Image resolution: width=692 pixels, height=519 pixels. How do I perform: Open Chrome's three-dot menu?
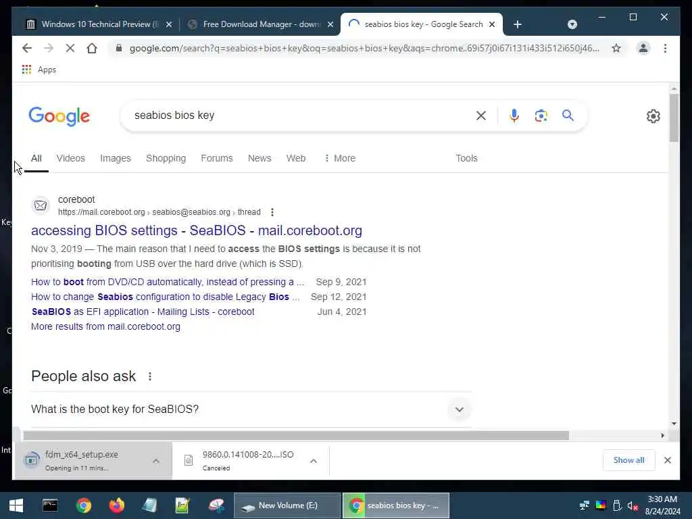point(665,48)
